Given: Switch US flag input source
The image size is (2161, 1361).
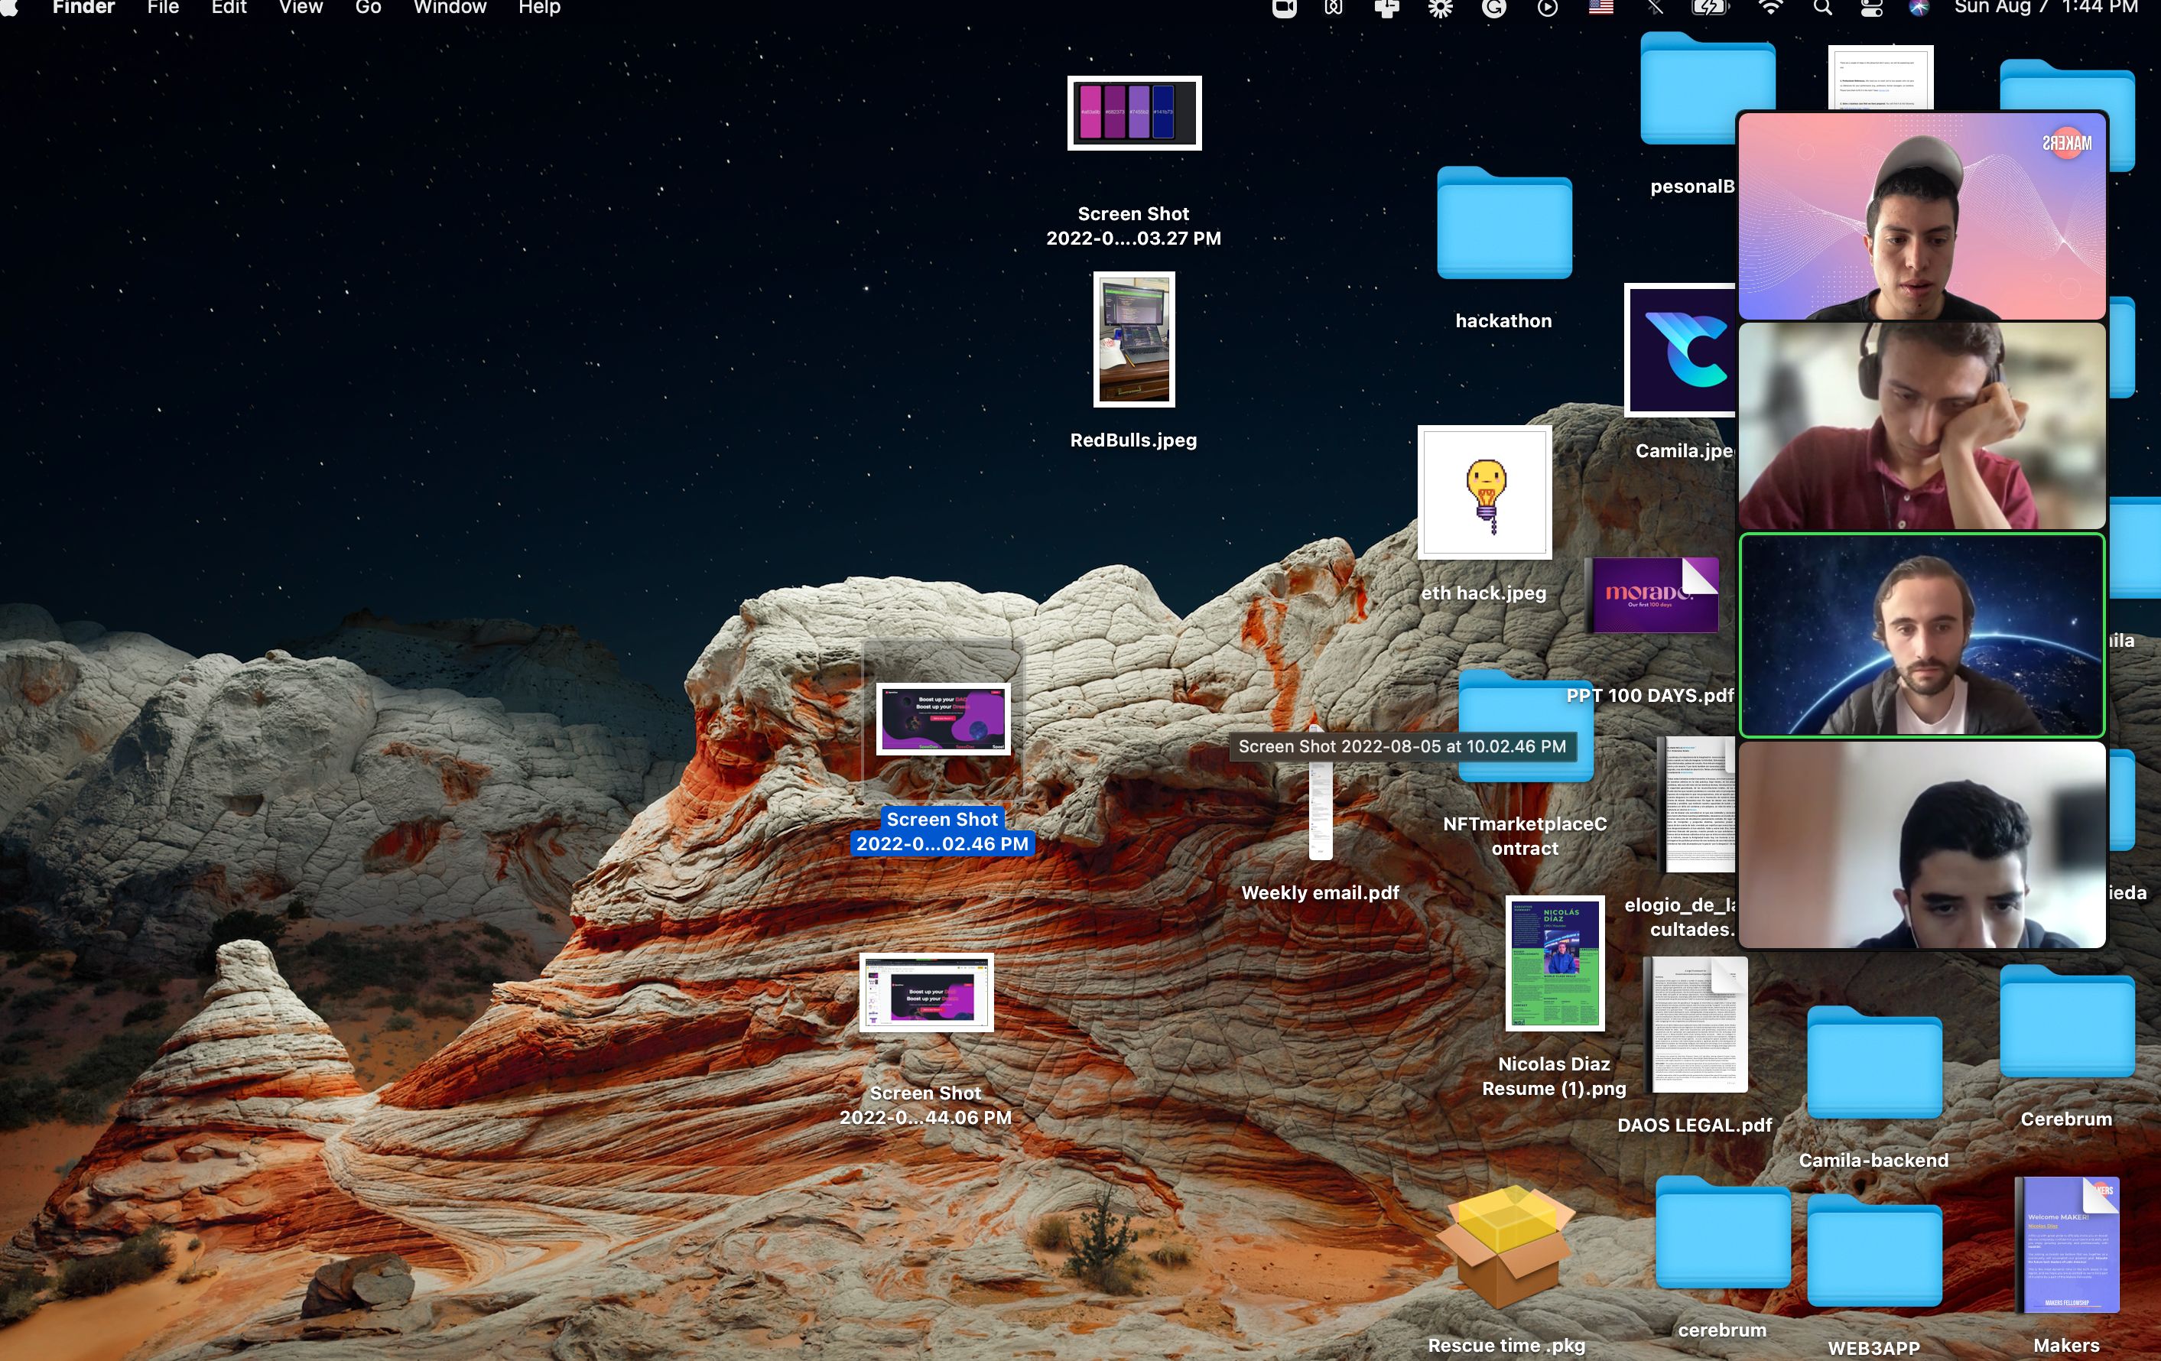Looking at the screenshot, I should [x=1601, y=8].
